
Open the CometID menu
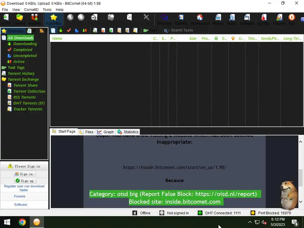point(31,10)
